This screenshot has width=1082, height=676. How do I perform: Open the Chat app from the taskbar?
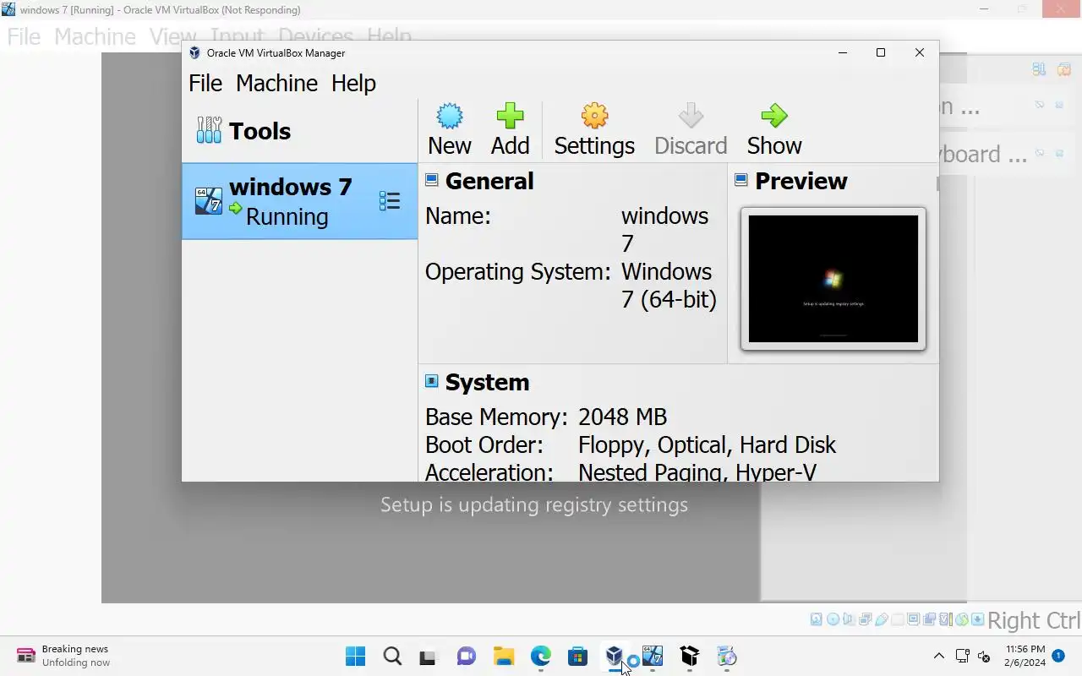(466, 656)
